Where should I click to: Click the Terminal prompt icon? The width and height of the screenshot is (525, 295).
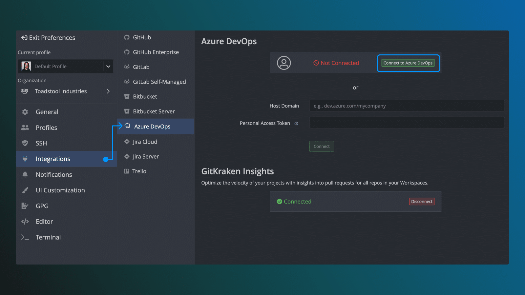(25, 237)
